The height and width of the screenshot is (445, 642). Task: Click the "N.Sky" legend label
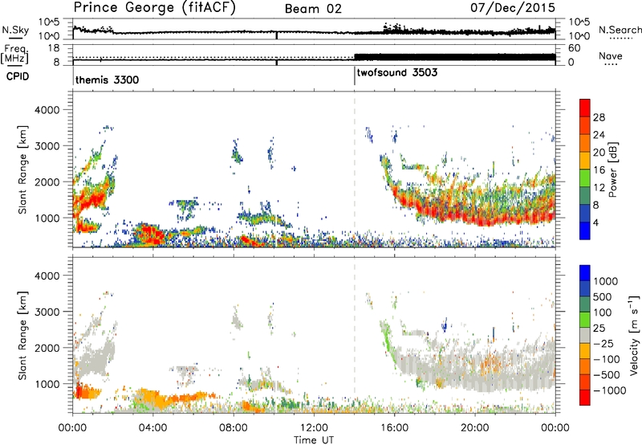[x=15, y=30]
